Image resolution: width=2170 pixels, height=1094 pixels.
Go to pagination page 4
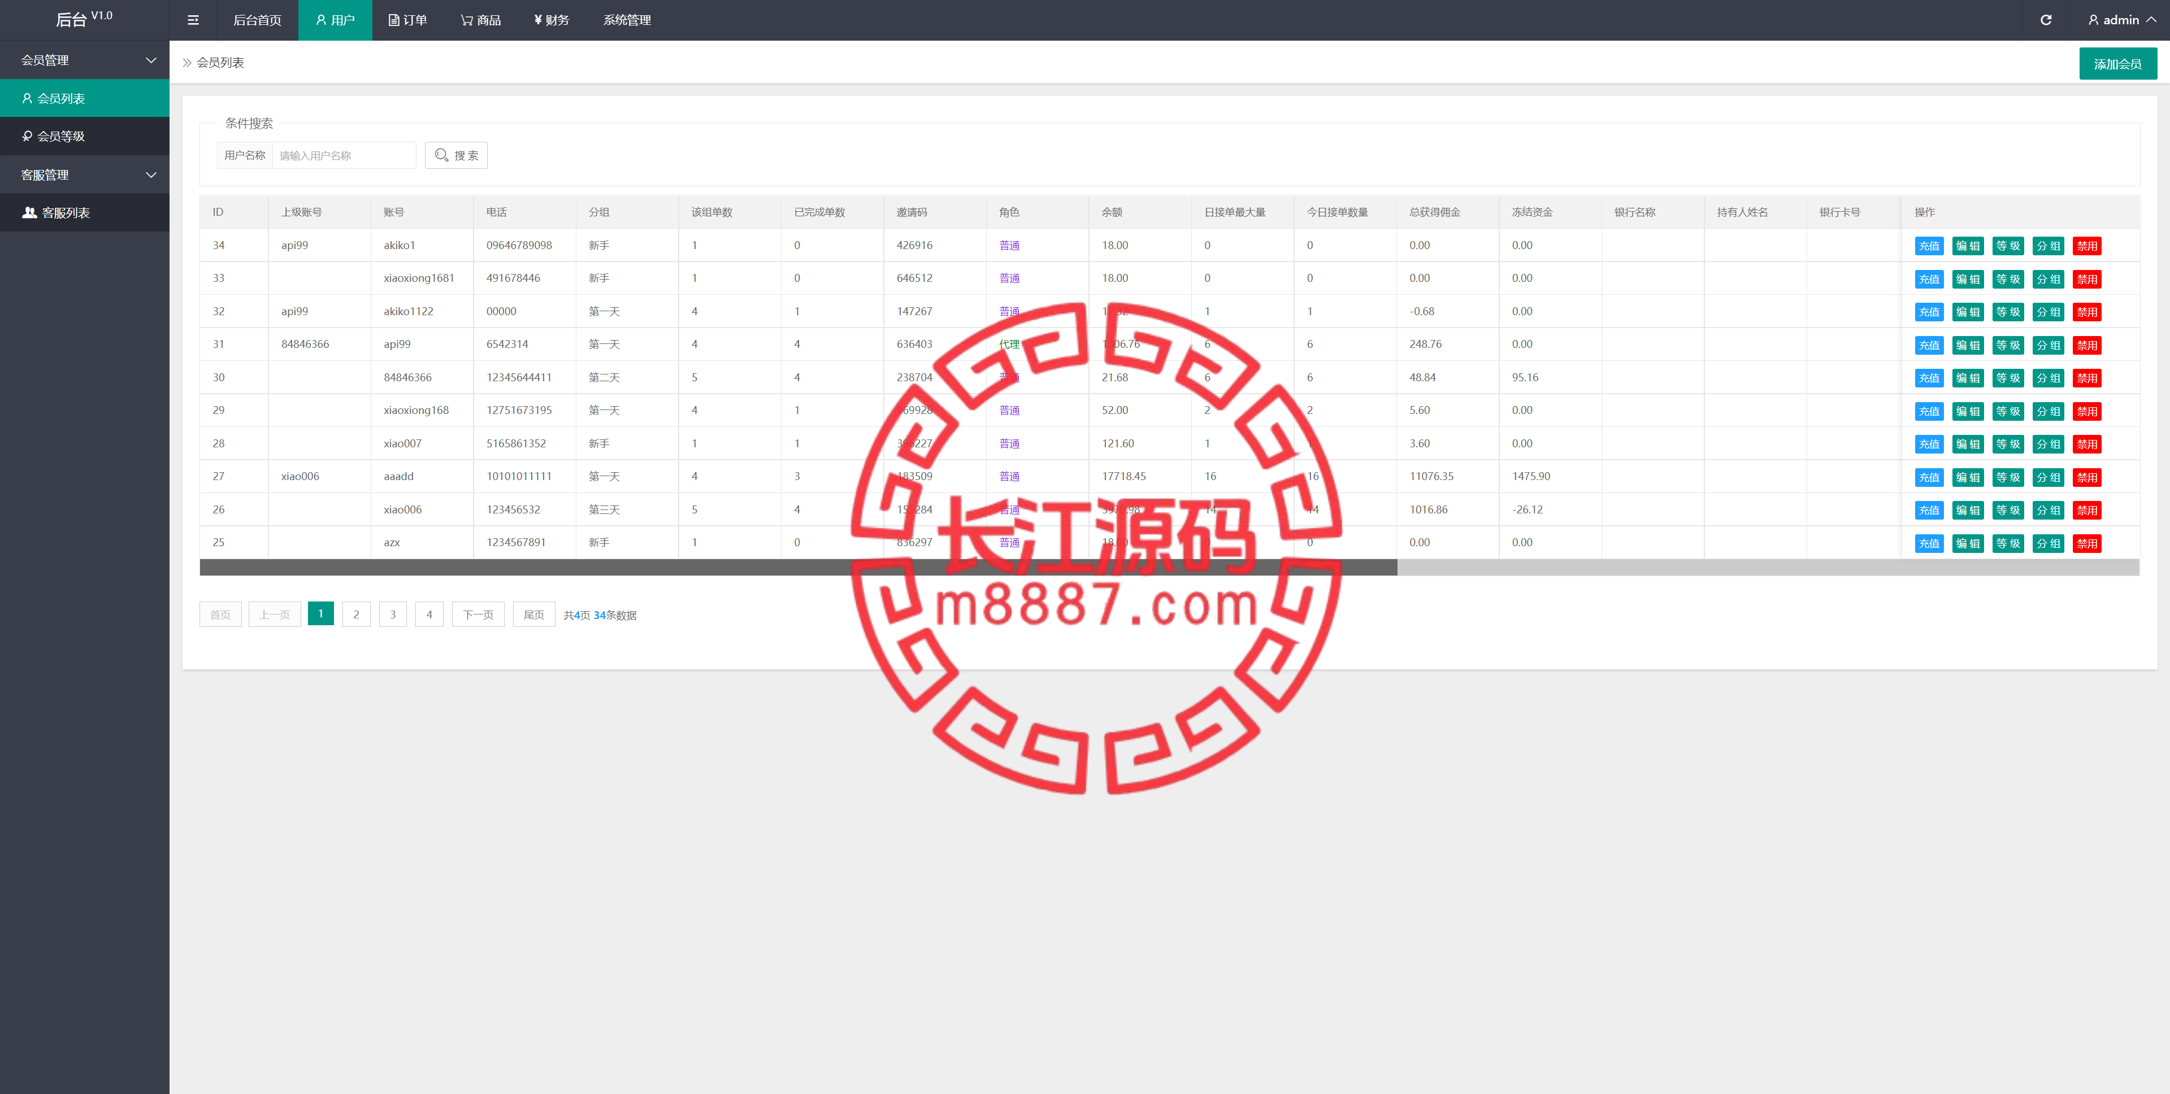tap(429, 615)
